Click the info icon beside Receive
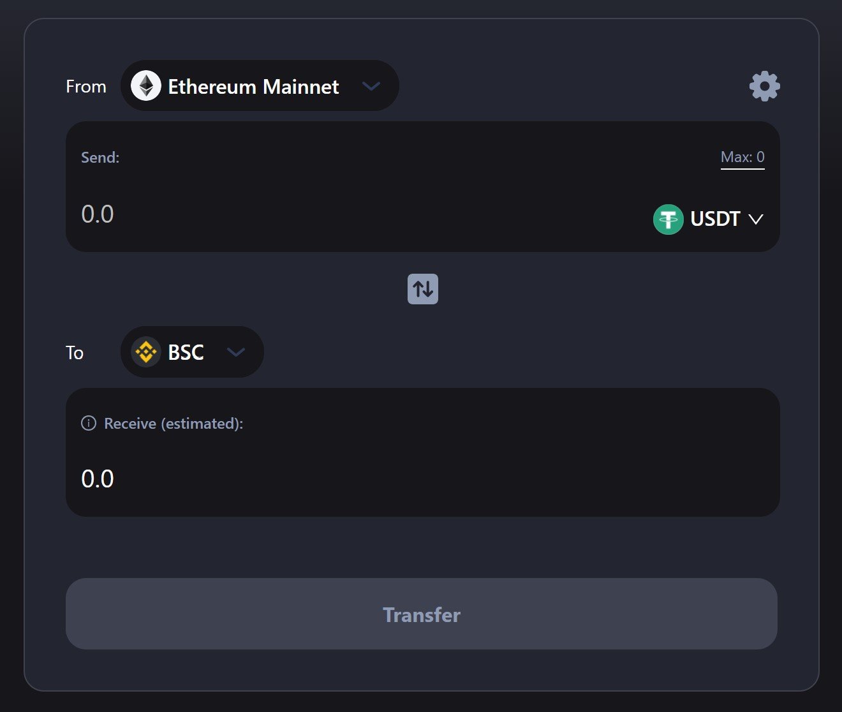This screenshot has height=712, width=842. click(x=89, y=423)
